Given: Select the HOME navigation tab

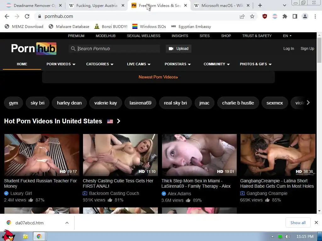Looking at the screenshot, I should click(x=22, y=64).
